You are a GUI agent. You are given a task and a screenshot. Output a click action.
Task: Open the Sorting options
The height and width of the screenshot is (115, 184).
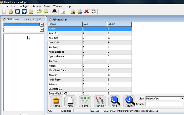point(100,102)
